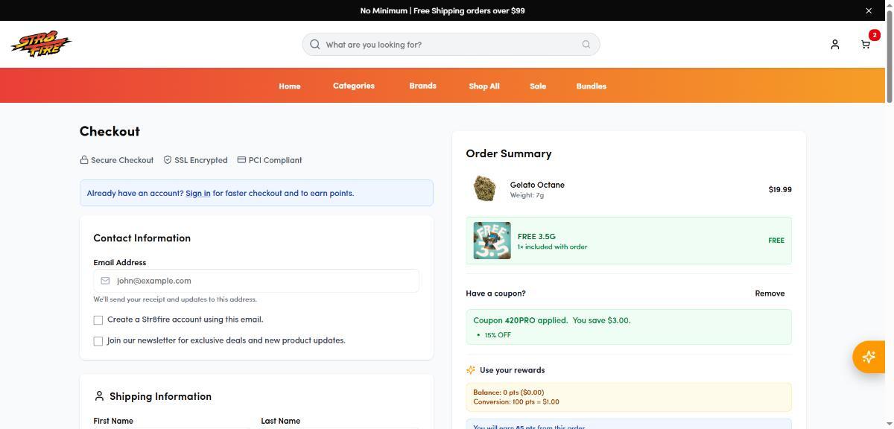The width and height of the screenshot is (894, 429).
Task: Navigate to the Bundles page
Action: (591, 86)
